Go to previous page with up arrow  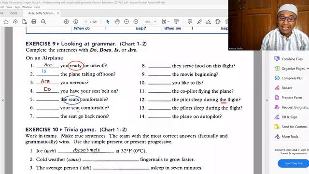pos(67,22)
